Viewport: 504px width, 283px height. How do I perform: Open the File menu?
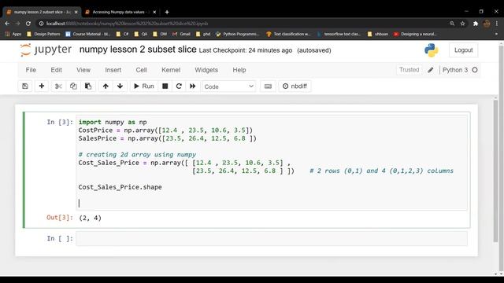tap(31, 70)
